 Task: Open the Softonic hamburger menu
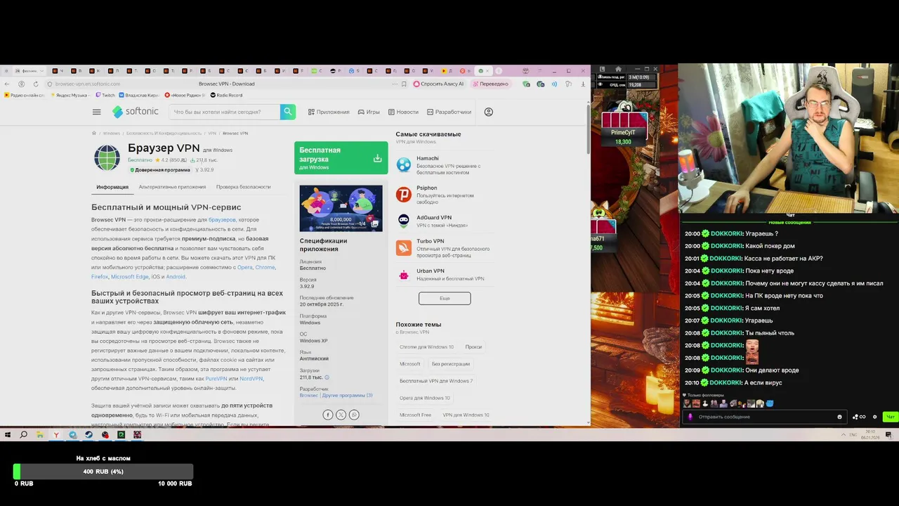96,112
